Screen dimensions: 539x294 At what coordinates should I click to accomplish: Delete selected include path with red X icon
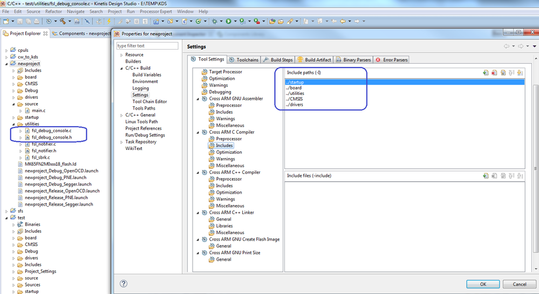pos(494,72)
